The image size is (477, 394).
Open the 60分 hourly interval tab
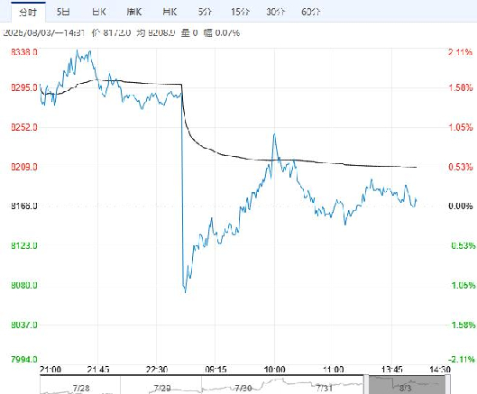point(311,12)
